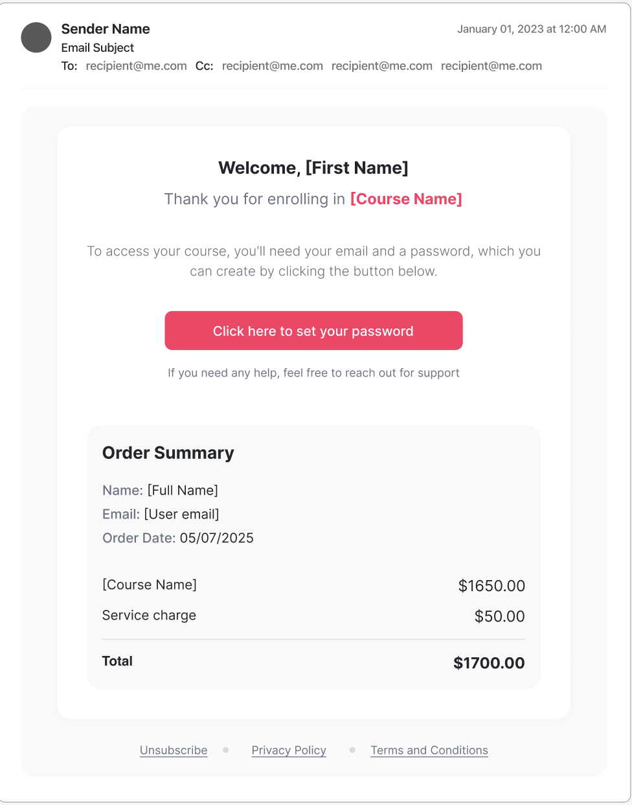The image size is (632, 805).
Task: Click here to set your password button
Action: 313,331
